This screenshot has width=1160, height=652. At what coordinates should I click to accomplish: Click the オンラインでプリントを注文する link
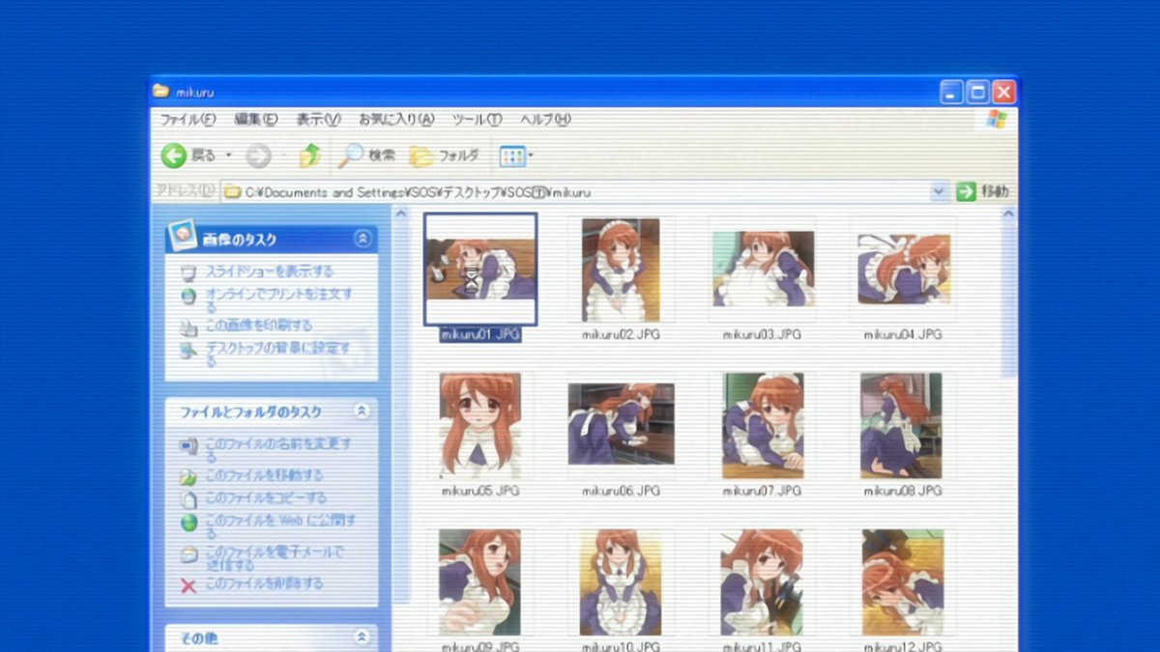(278, 299)
